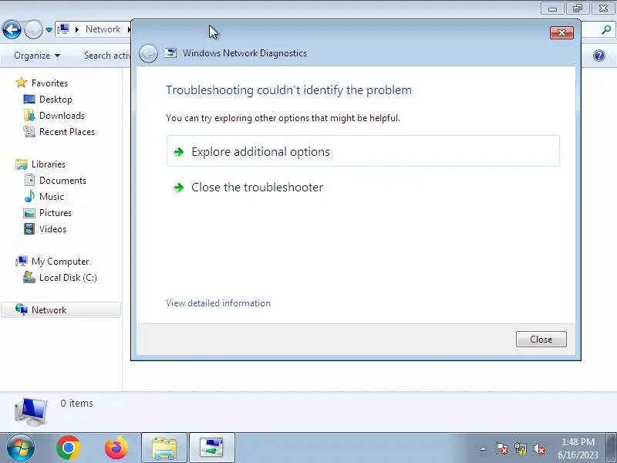Viewport: 617px width, 463px height.
Task: Open recent pages dropdown arrow
Action: [x=49, y=29]
